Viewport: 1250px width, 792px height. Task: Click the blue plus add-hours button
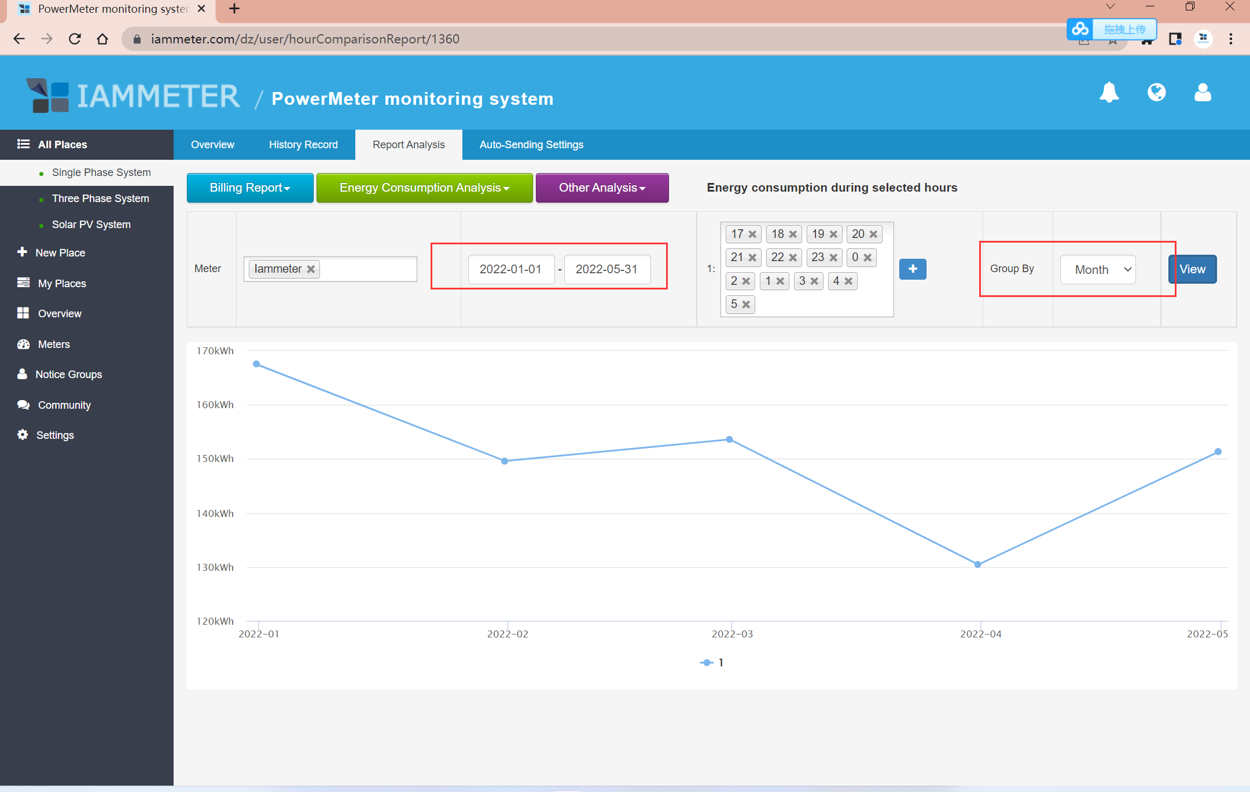point(913,269)
